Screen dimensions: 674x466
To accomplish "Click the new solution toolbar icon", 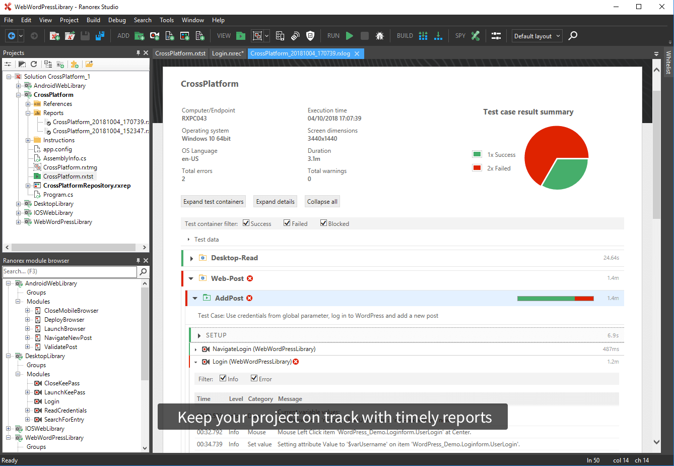I will [54, 36].
